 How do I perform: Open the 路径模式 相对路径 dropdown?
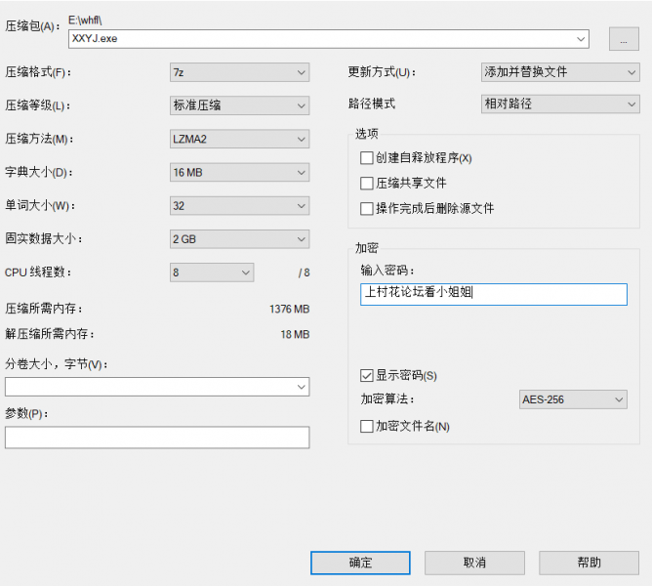[560, 105]
